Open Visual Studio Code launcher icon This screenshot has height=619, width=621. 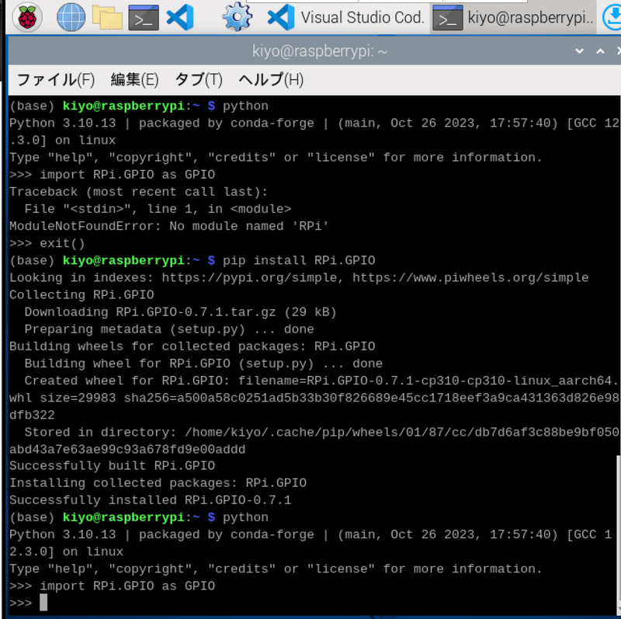point(180,14)
